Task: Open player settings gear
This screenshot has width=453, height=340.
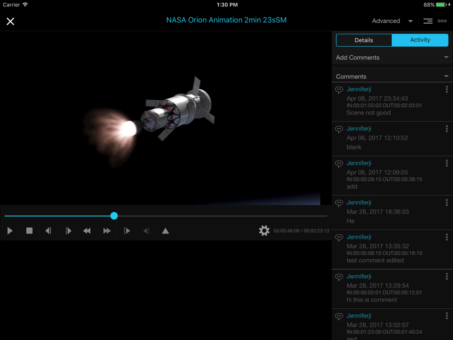Action: point(264,231)
